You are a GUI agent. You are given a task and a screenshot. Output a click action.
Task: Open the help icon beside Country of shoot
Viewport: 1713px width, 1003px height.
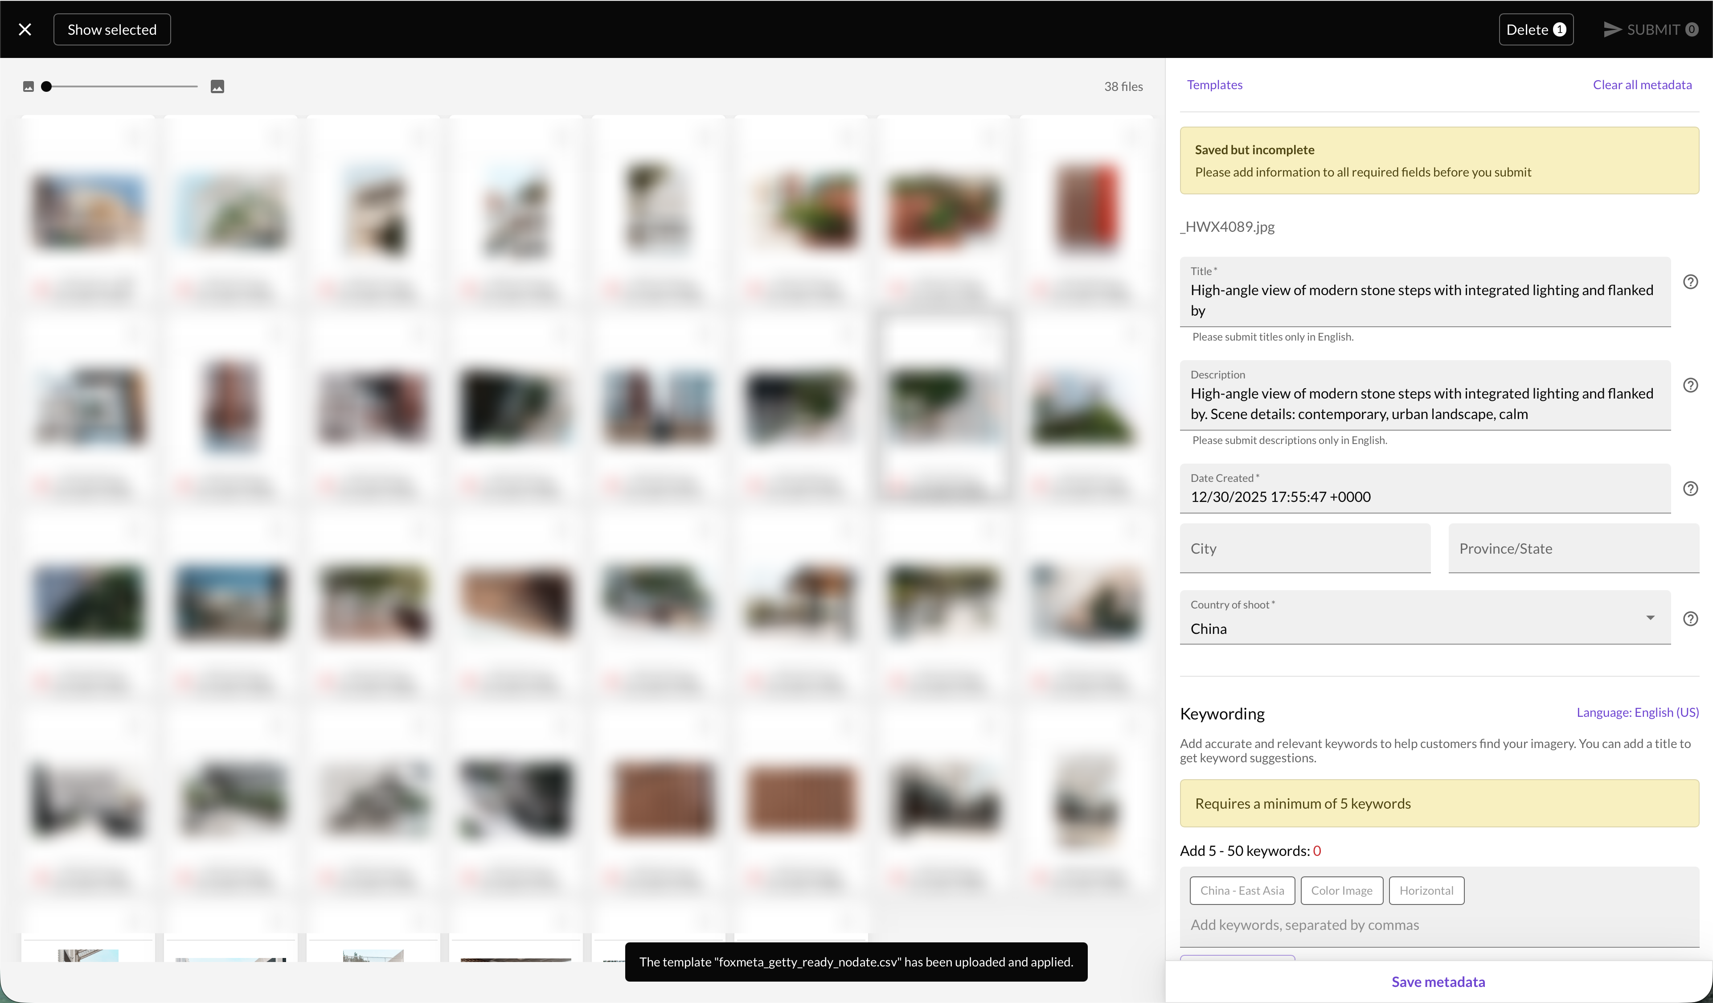point(1690,618)
